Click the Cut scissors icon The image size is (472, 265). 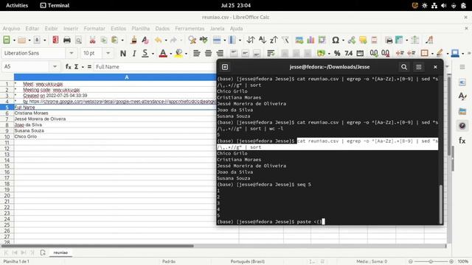pos(92,40)
